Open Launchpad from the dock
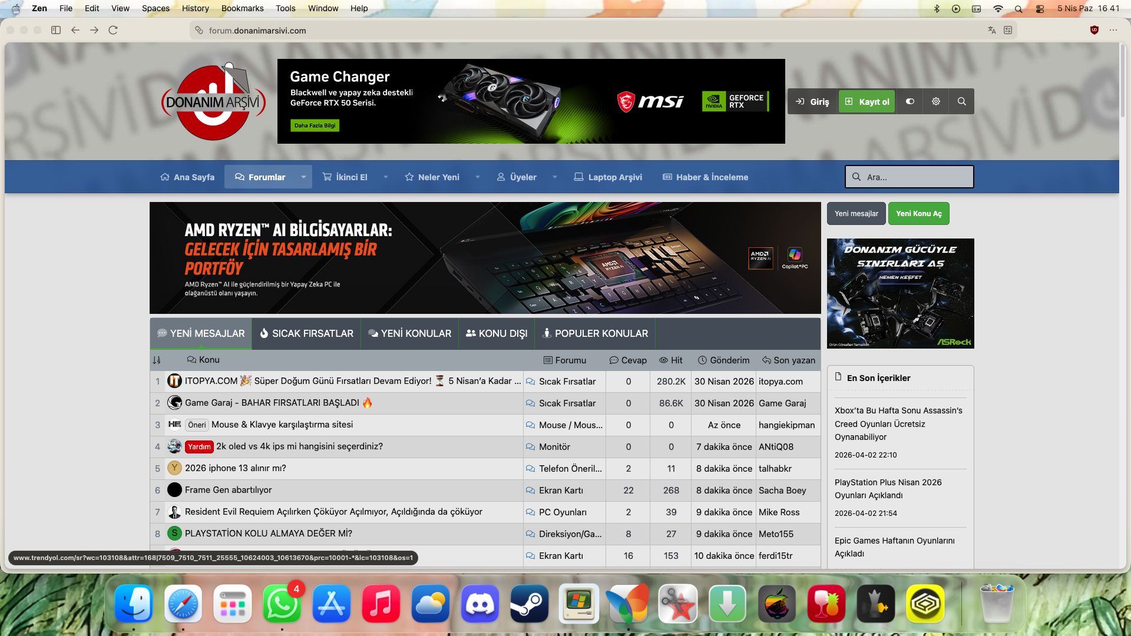 point(233,604)
